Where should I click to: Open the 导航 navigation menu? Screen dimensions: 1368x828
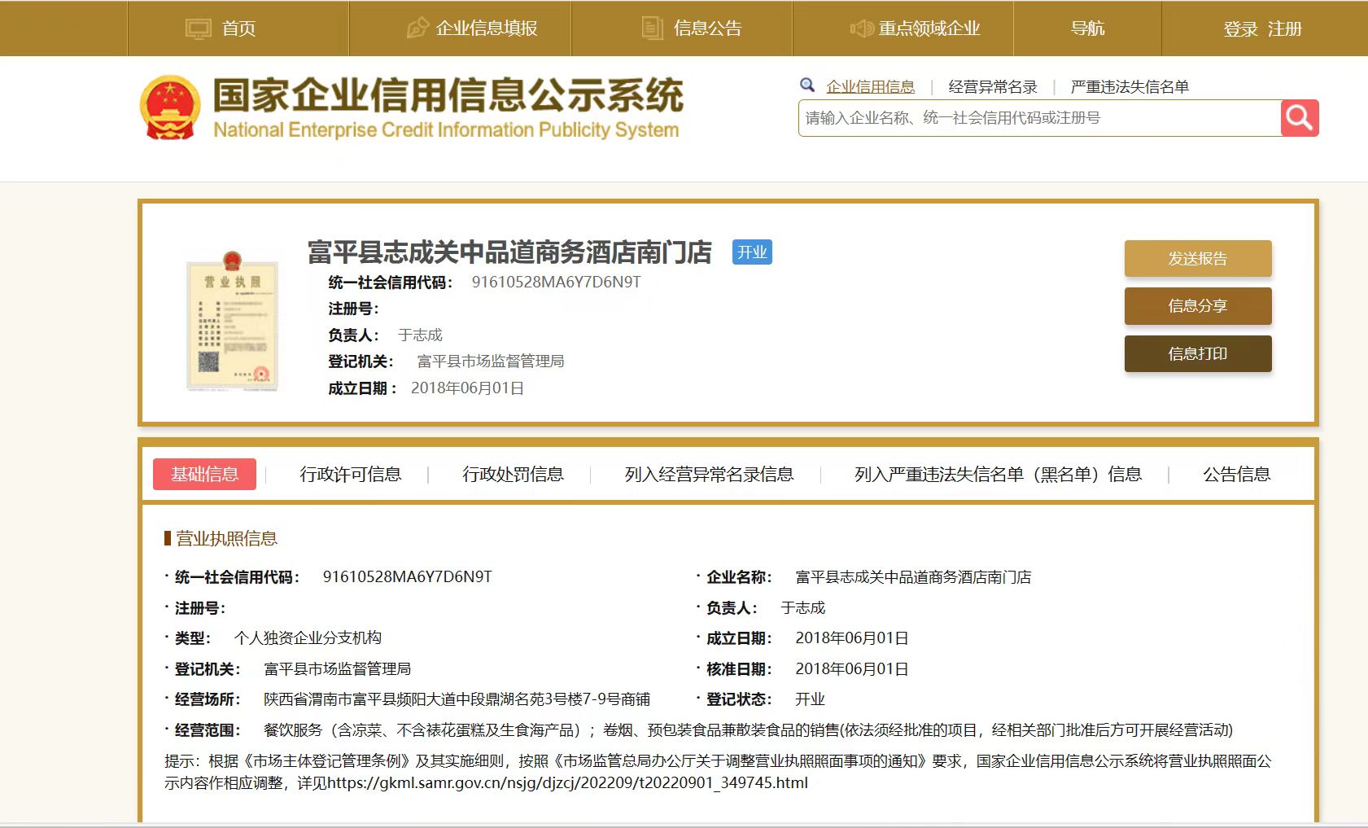tap(1087, 28)
